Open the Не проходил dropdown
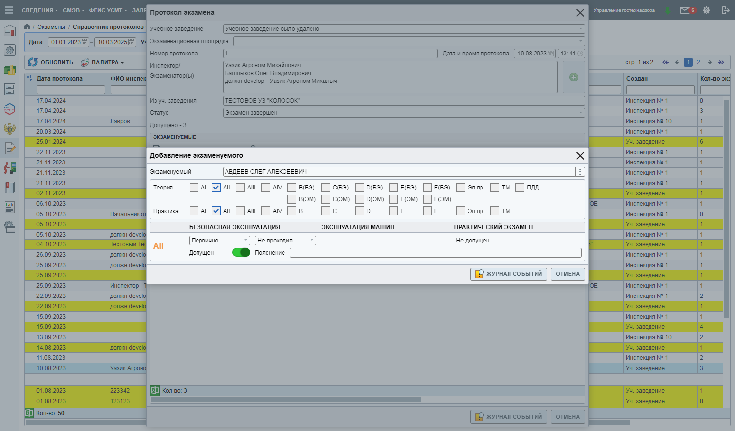 (285, 241)
